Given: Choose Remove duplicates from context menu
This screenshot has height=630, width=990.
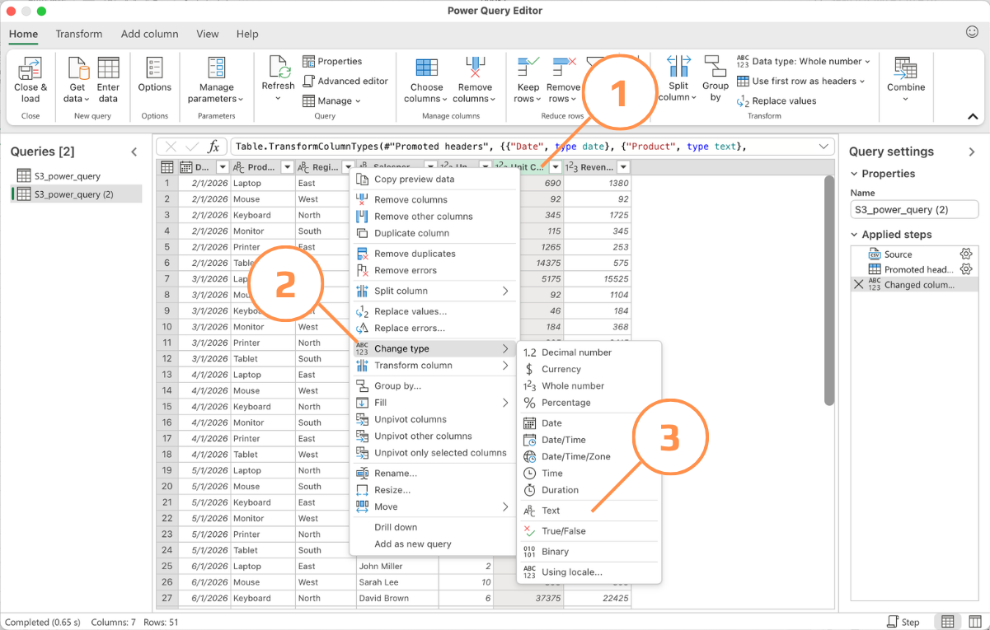Looking at the screenshot, I should point(434,254).
